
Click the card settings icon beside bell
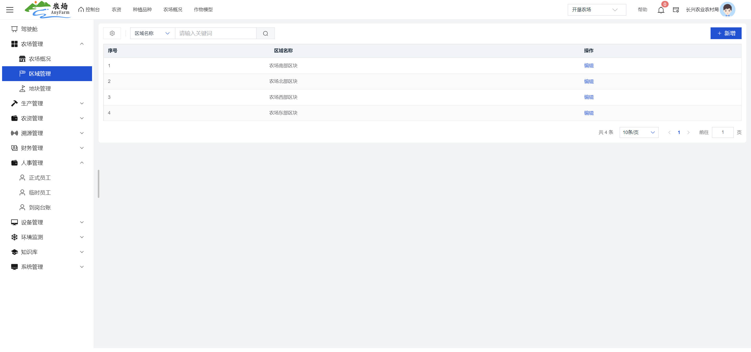(676, 10)
